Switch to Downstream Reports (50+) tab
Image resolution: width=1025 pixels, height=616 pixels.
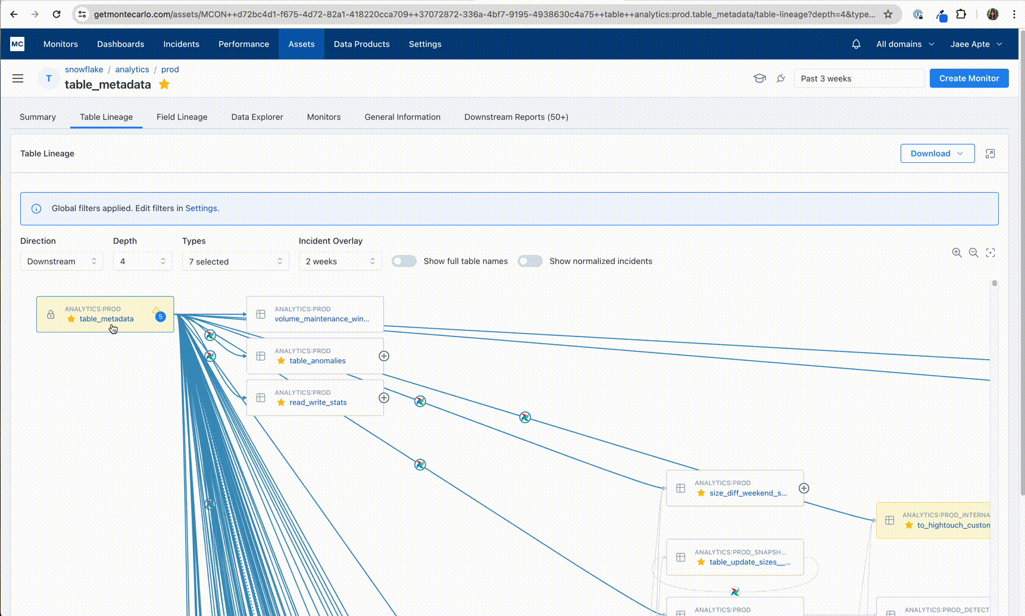[516, 117]
